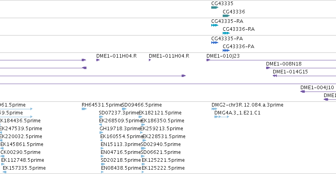Click the teal CG43335 gene arrow glyph
Screen dimensions: 336x174
coord(215,7)
